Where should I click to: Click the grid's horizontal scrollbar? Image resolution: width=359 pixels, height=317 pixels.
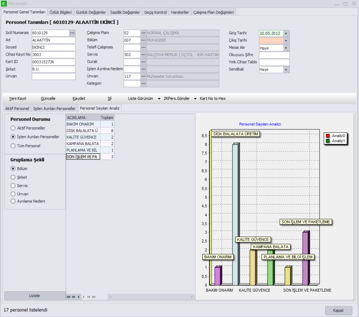[x=151, y=297]
